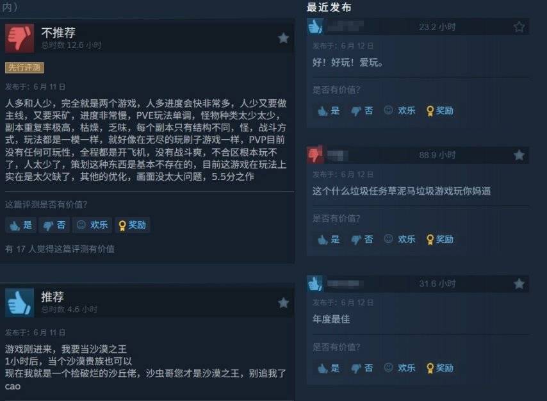Give 奖励 to the 好！好玩！爱玩 review
The image size is (547, 401).
(440, 111)
